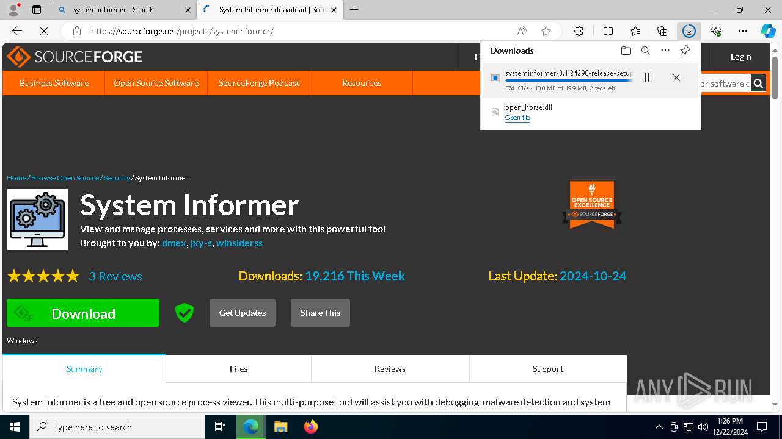Open the Collections icon
The height and width of the screenshot is (439, 782).
tap(662, 31)
